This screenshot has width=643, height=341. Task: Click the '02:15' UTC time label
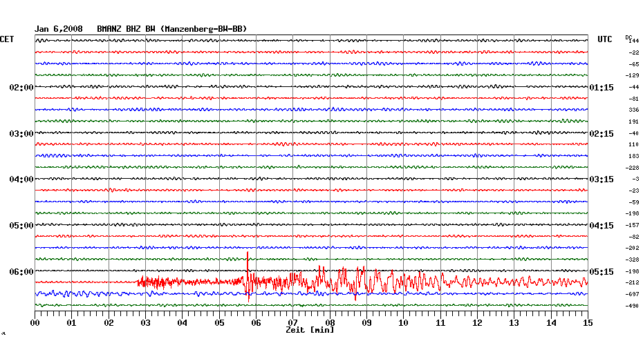pyautogui.click(x=602, y=134)
